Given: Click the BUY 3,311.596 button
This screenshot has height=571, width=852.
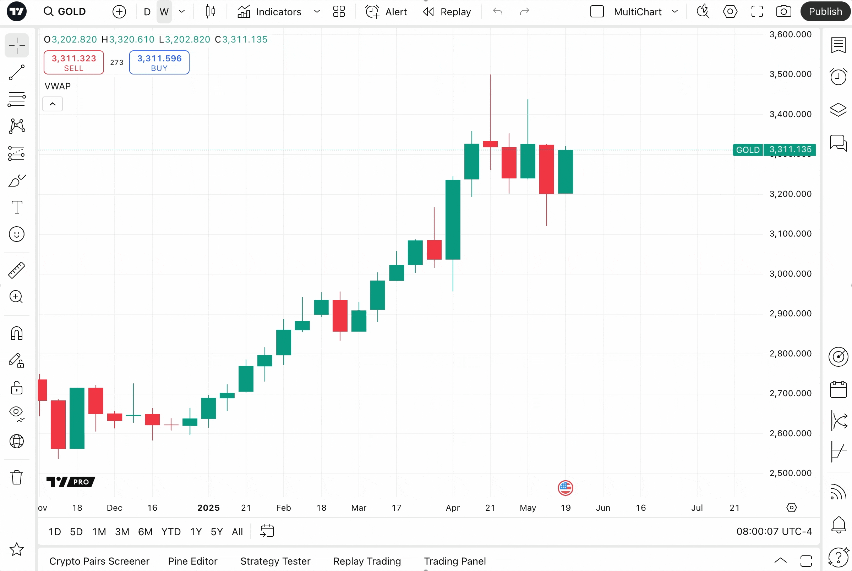Looking at the screenshot, I should 159,62.
